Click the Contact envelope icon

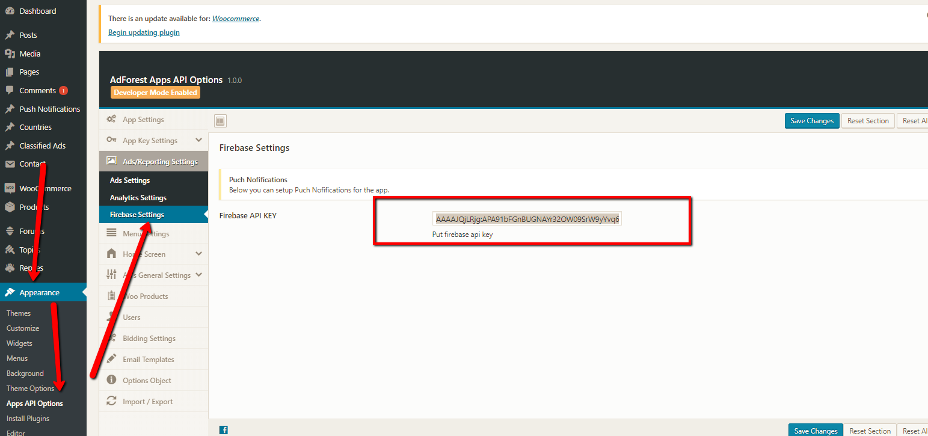tap(10, 164)
